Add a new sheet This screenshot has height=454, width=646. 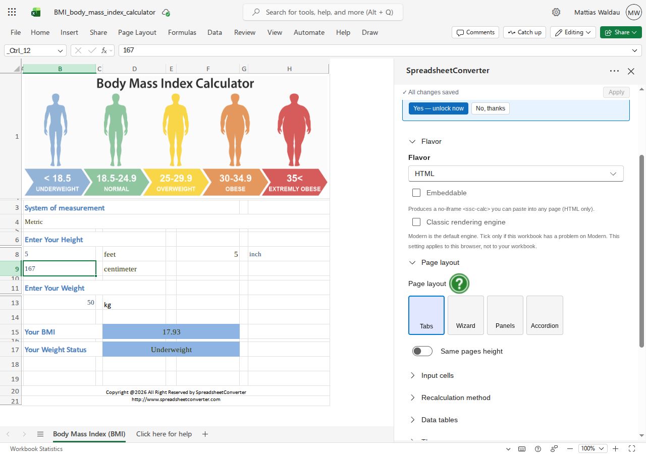[205, 434]
